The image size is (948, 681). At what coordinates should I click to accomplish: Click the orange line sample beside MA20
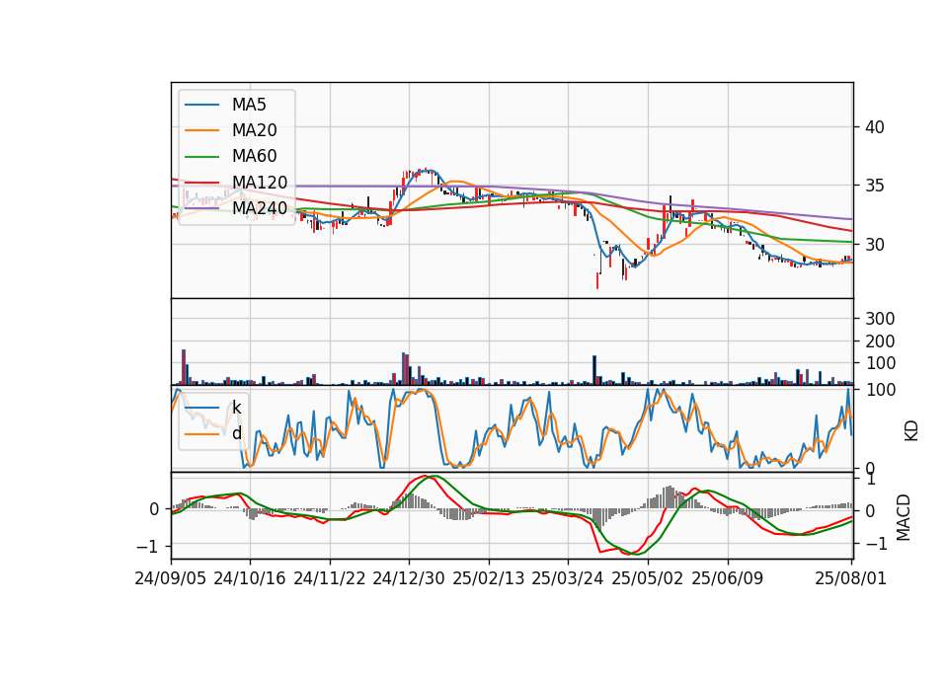201,130
